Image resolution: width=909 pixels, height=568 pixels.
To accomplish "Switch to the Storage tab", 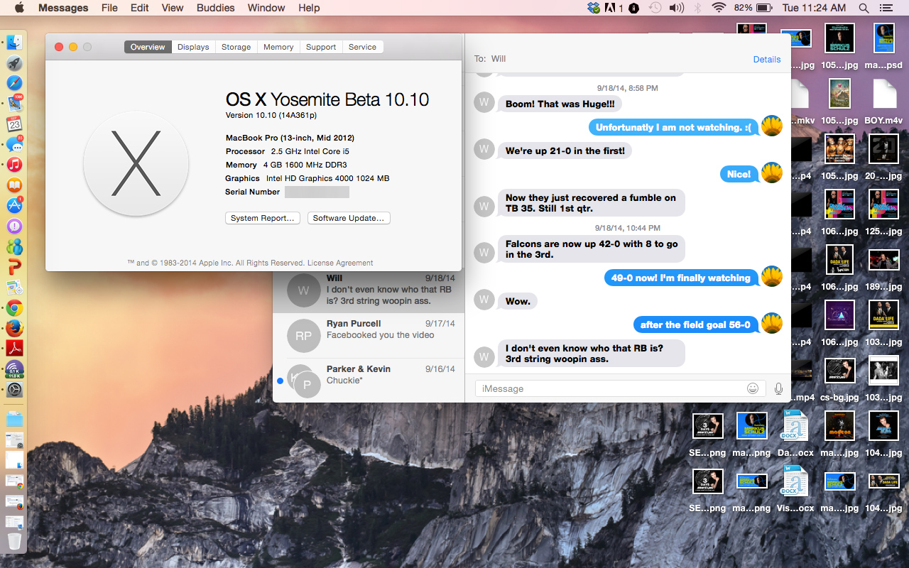I will [x=236, y=47].
